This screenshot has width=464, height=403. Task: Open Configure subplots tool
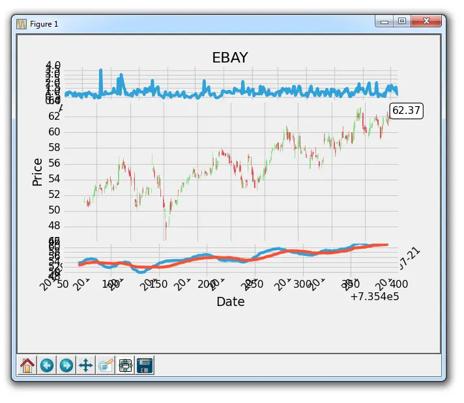tap(126, 365)
